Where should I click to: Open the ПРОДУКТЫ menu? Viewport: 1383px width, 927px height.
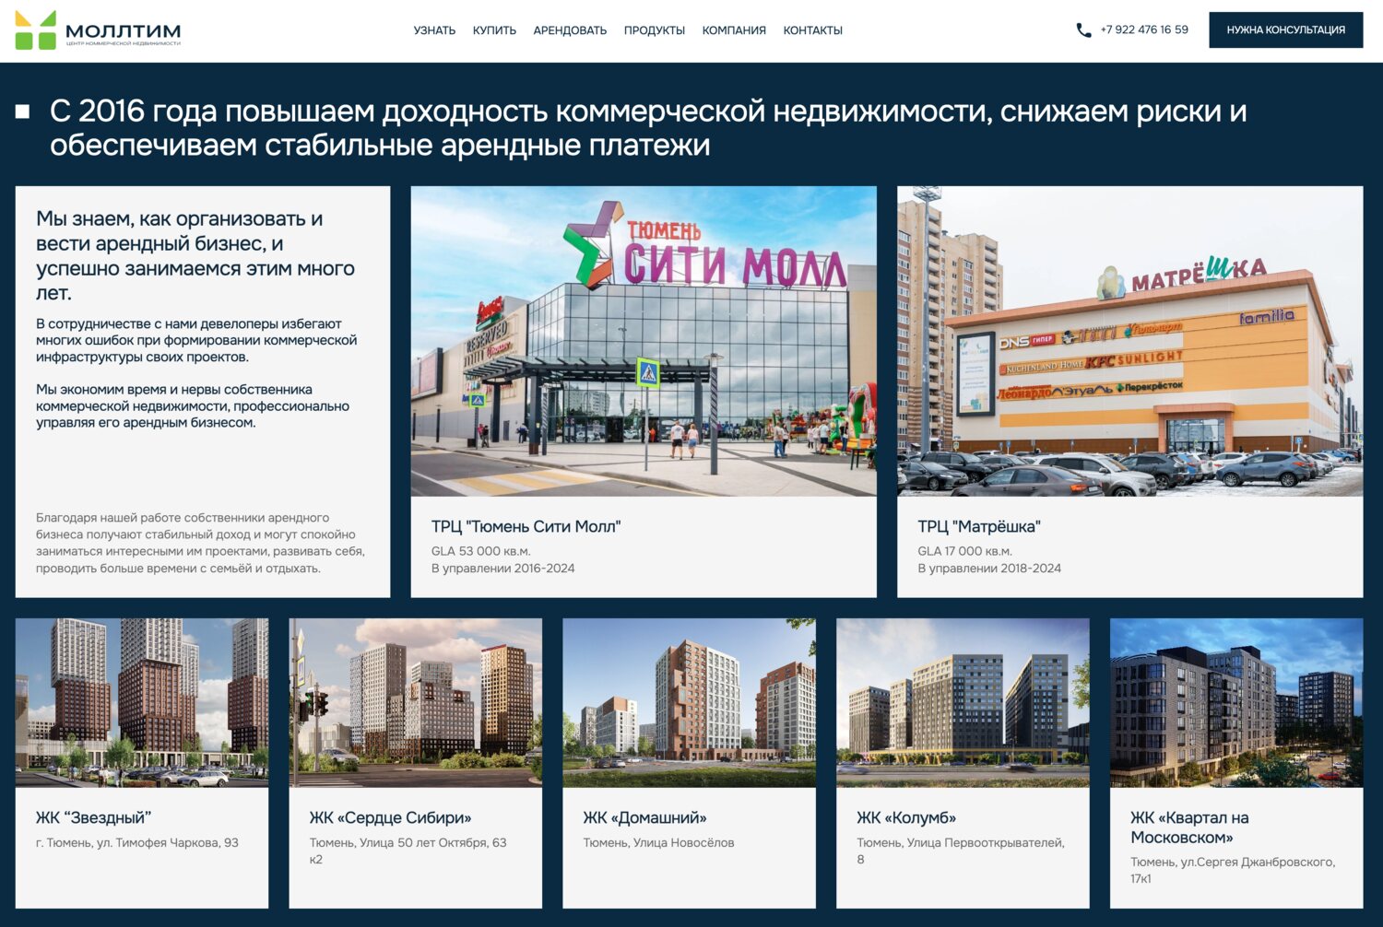(x=655, y=30)
